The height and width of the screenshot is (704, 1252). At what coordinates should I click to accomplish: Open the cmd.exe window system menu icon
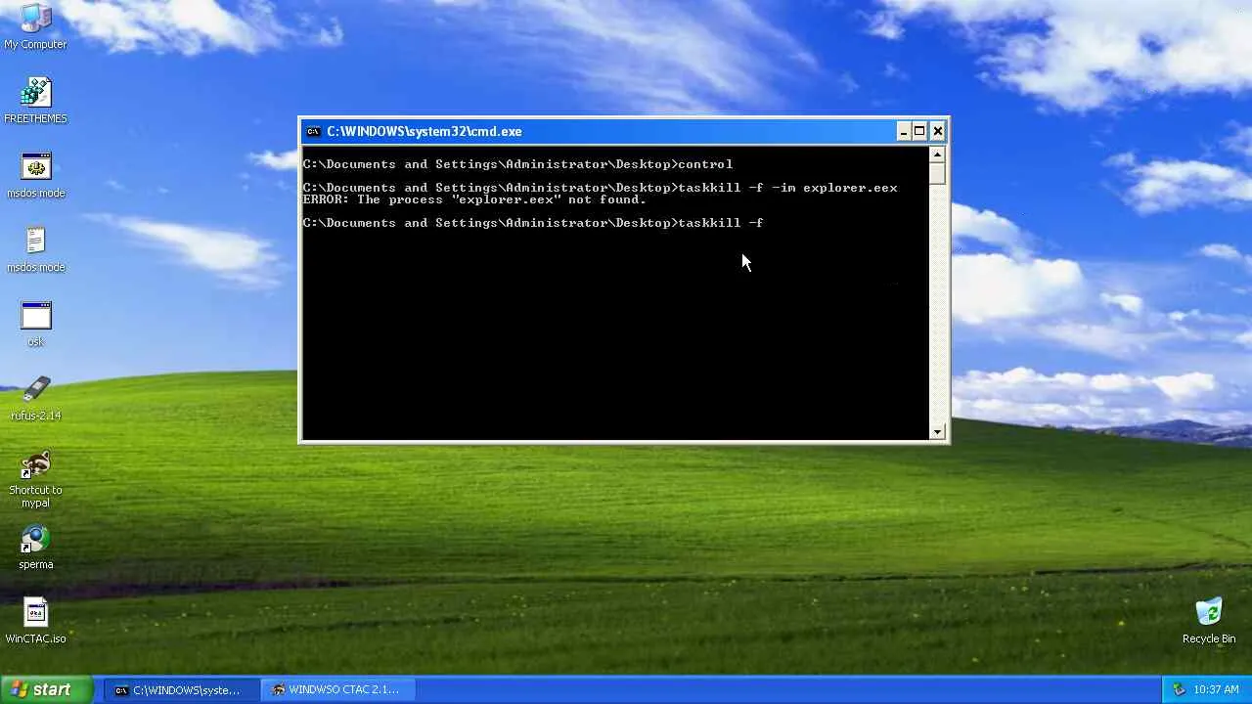[x=313, y=131]
